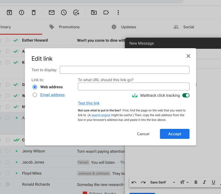Select the Web address radio button
Viewport: 221px width, 194px height.
click(35, 87)
